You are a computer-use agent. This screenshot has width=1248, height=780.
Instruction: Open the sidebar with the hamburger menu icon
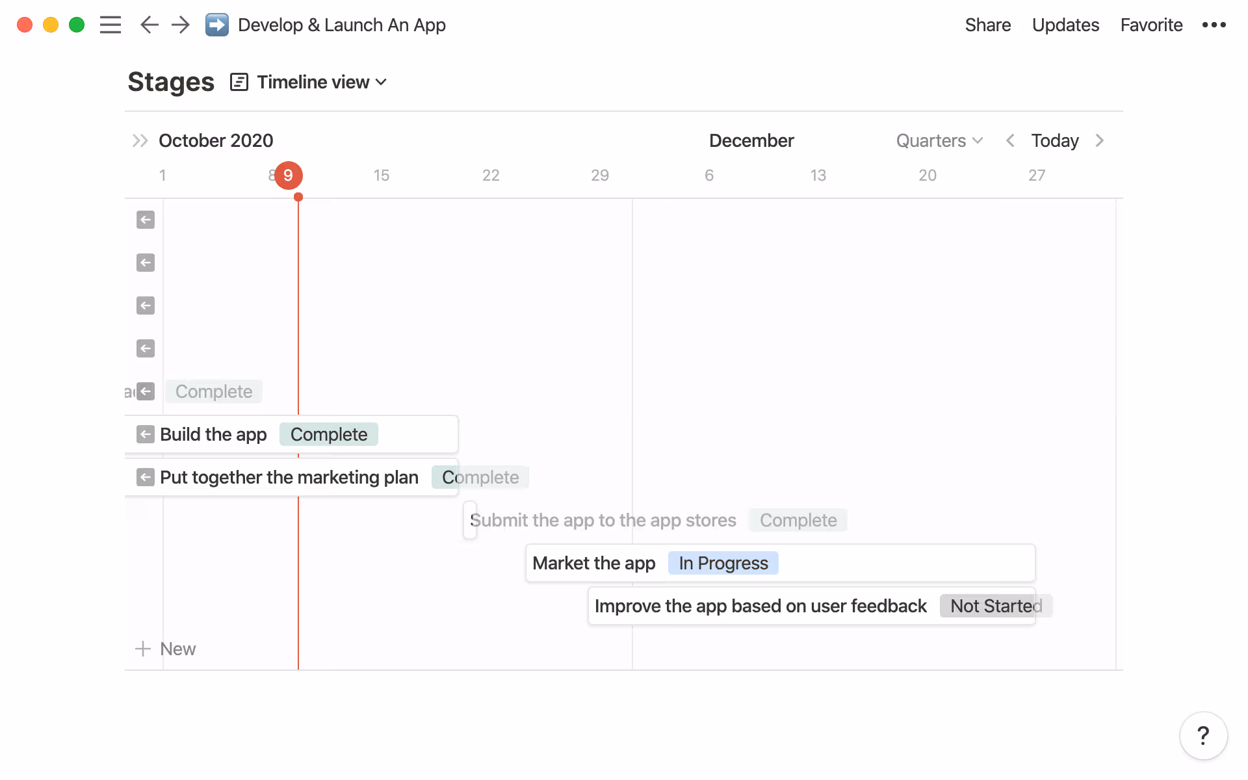(x=110, y=25)
